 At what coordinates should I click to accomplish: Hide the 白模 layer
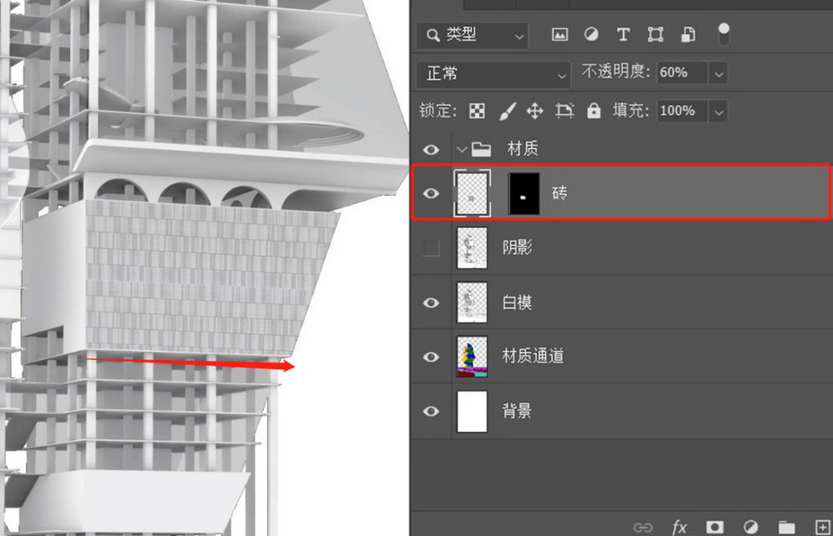pos(431,303)
